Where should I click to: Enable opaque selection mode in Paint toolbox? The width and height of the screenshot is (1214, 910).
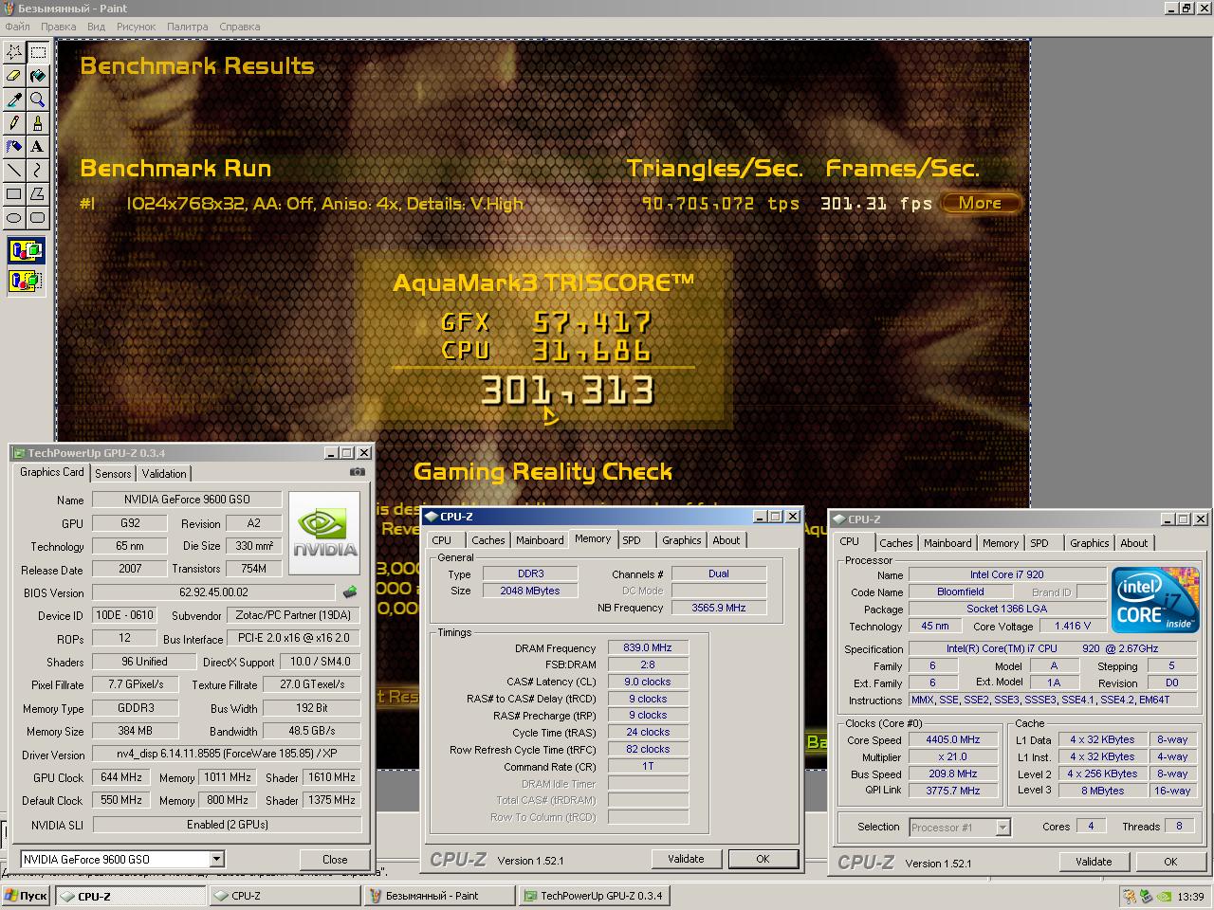pos(26,251)
